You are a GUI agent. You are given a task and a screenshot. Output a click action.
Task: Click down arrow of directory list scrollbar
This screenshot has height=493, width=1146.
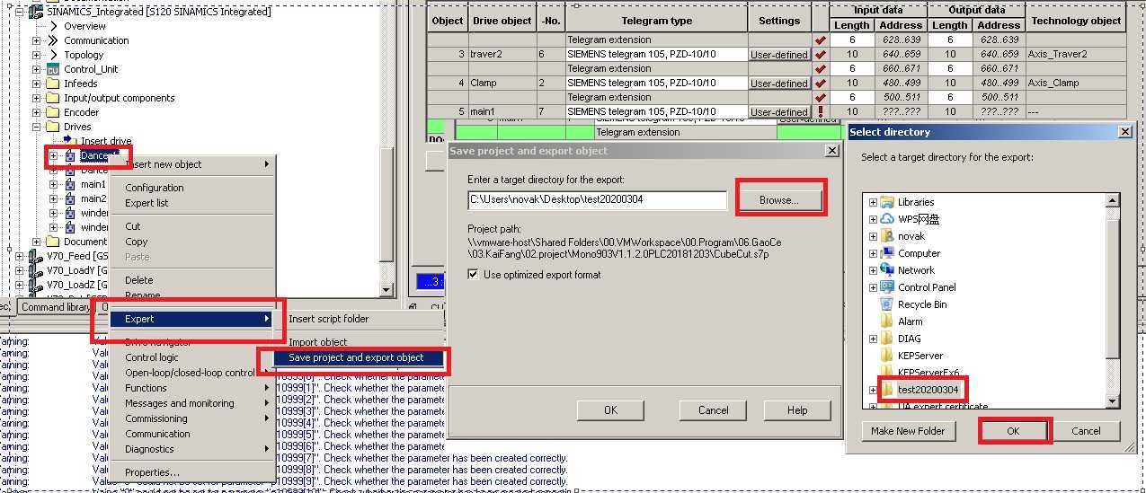coord(1112,401)
